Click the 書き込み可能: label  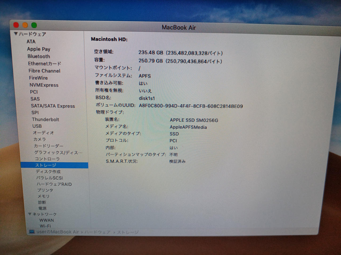click(x=109, y=83)
